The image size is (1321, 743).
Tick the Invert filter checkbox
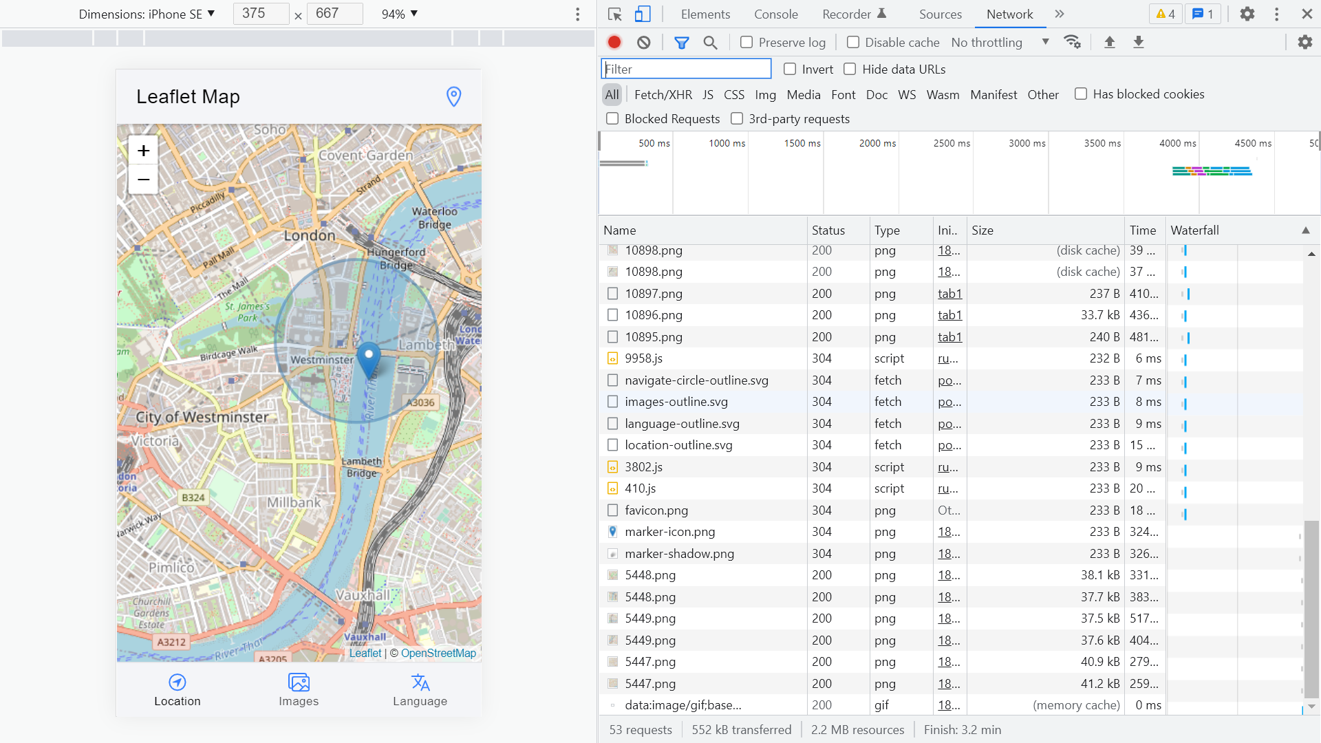pos(790,69)
